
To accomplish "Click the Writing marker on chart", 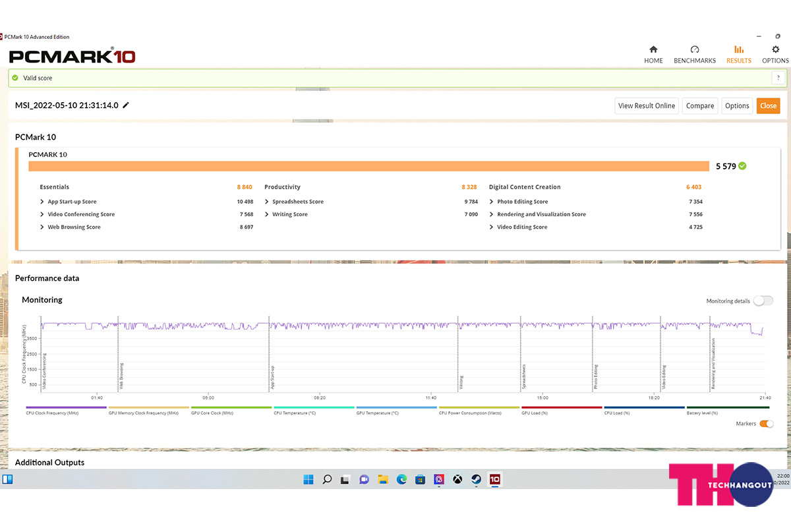I will [461, 382].
